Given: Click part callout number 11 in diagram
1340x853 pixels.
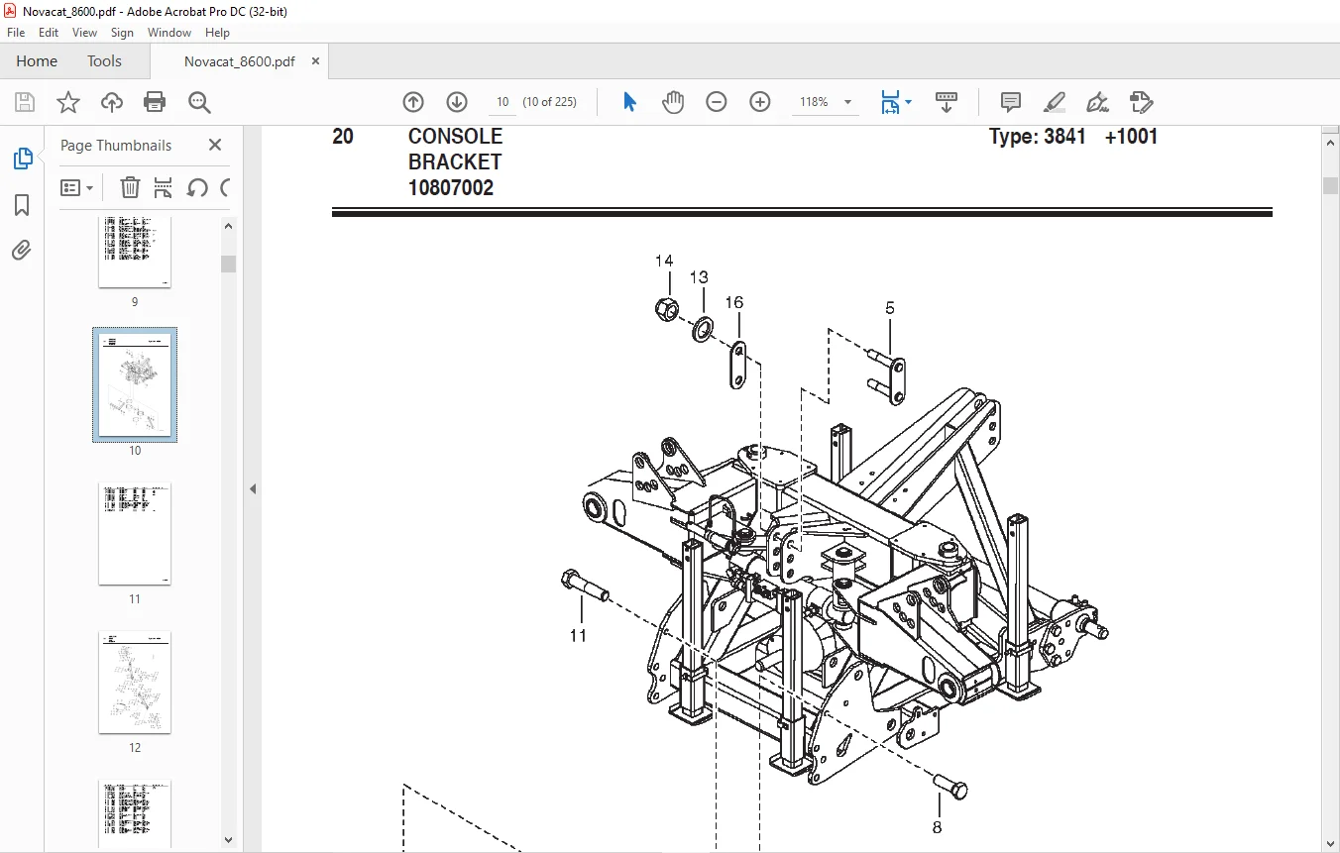Looking at the screenshot, I should tap(578, 635).
